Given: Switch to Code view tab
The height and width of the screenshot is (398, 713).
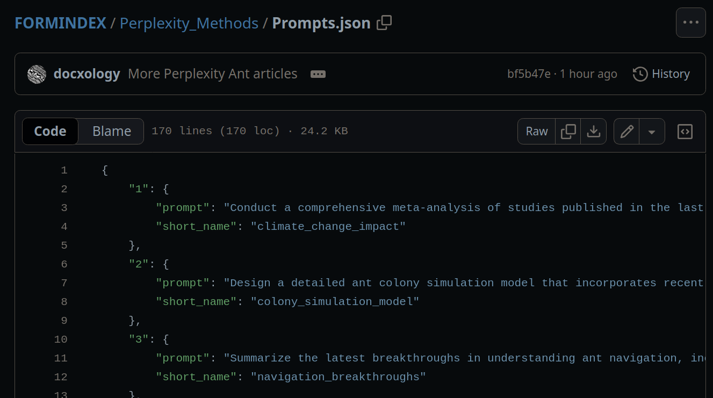Looking at the screenshot, I should click(x=50, y=132).
